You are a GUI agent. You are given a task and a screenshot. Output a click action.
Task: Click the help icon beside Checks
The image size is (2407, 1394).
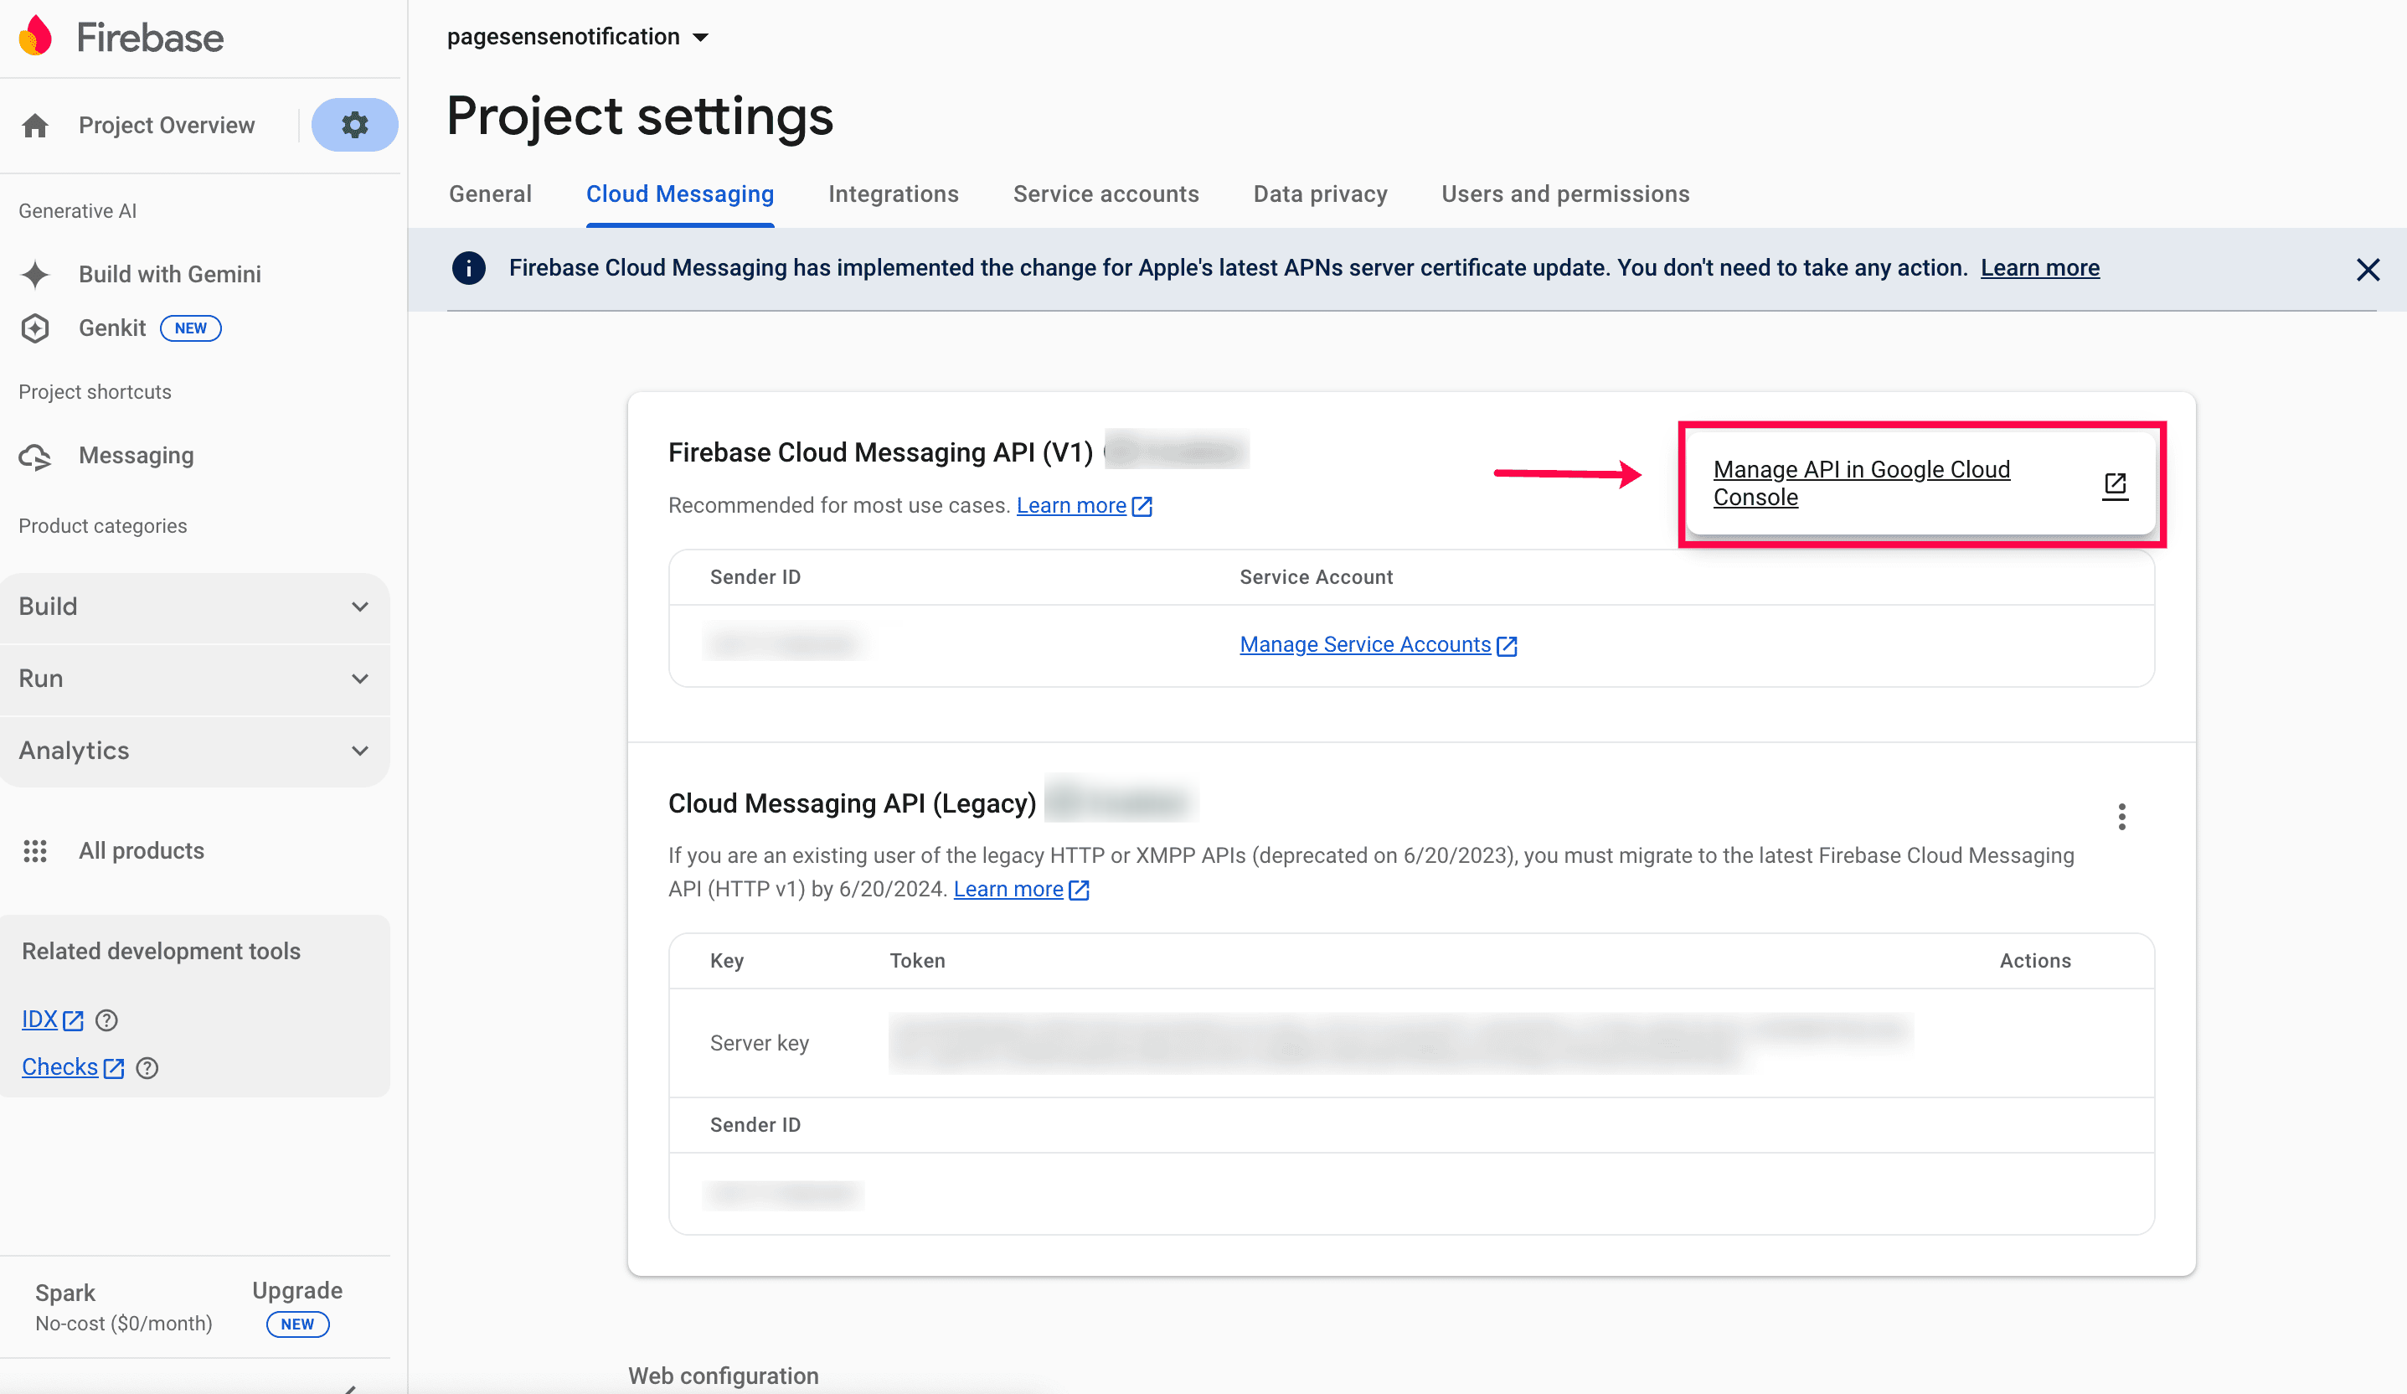click(x=147, y=1068)
